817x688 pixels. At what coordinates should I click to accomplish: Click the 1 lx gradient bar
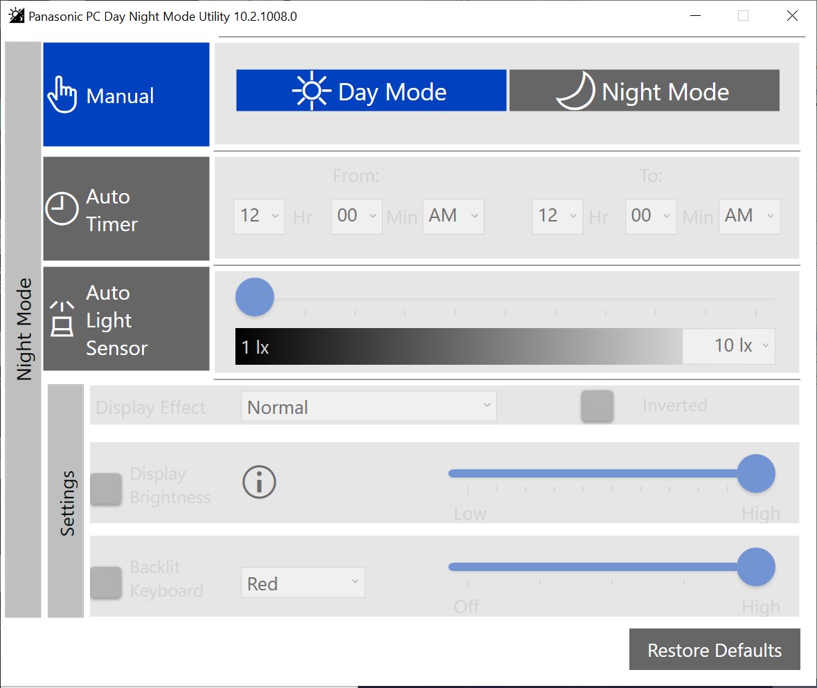[x=459, y=346]
